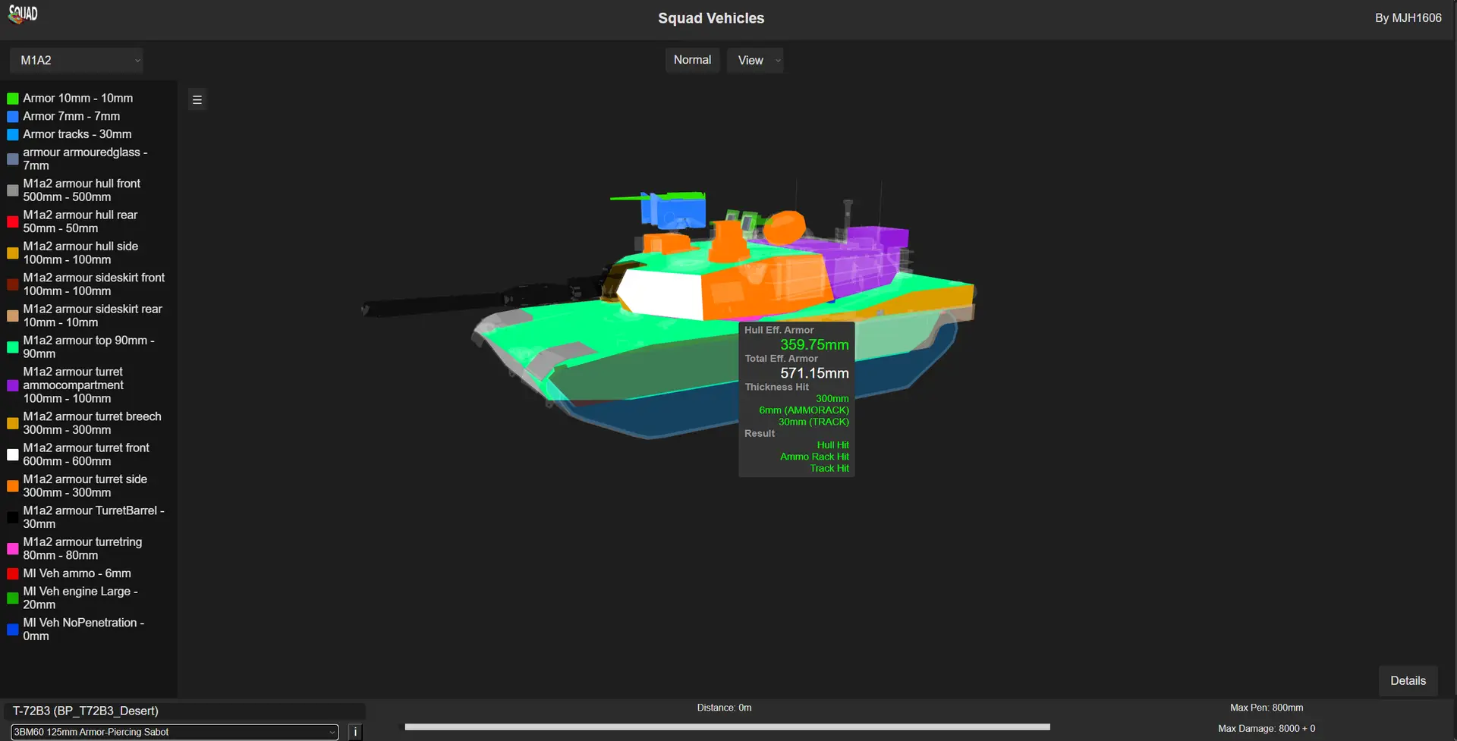Click the 'Max Pen: 800mm' value

coord(1266,708)
